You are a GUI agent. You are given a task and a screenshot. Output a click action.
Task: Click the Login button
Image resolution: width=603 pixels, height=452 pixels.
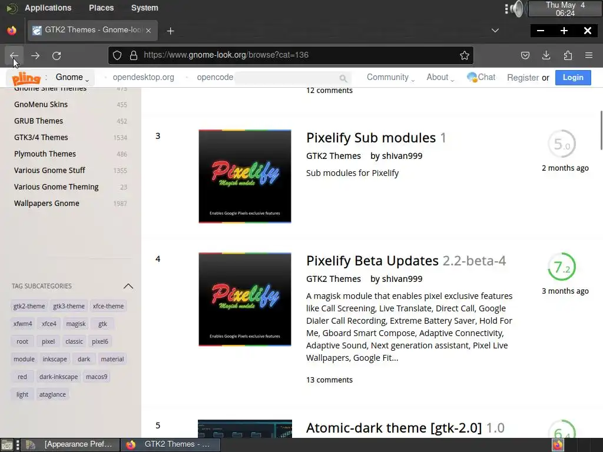point(573,77)
